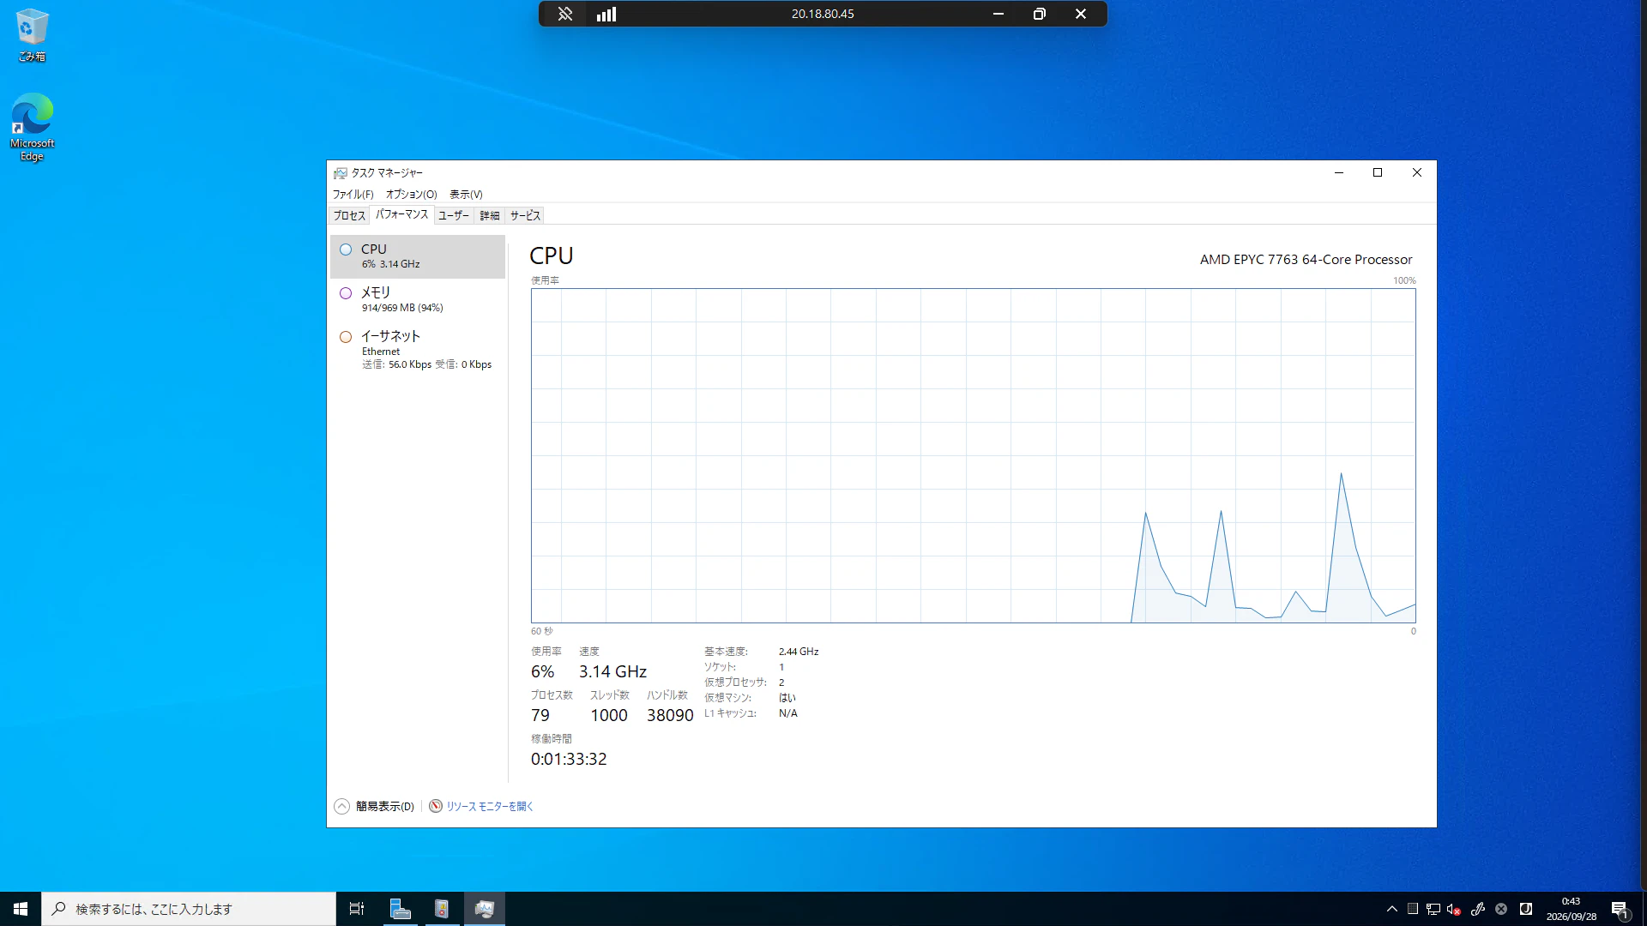The image size is (1647, 926).
Task: Open the オプション(O) menu
Action: 411,195
